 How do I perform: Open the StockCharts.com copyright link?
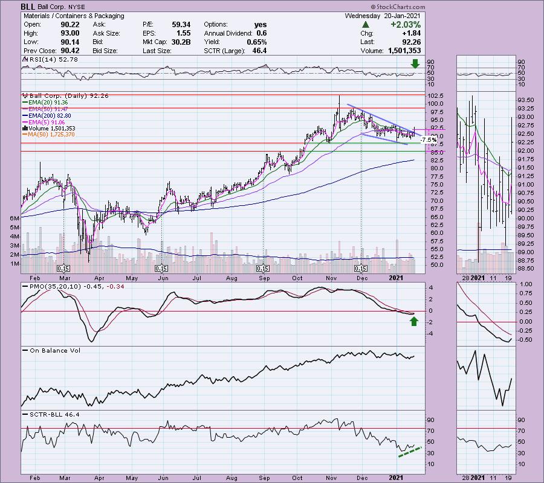click(398, 7)
